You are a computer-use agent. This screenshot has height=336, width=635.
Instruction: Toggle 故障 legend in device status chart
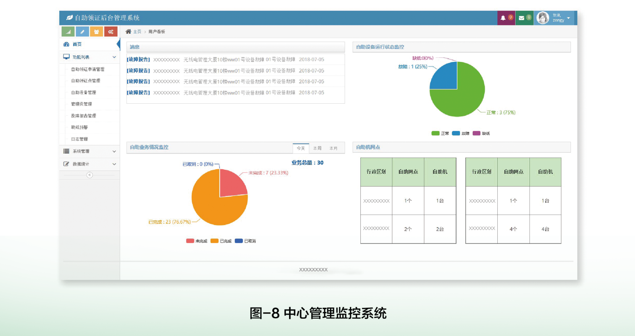(x=460, y=134)
